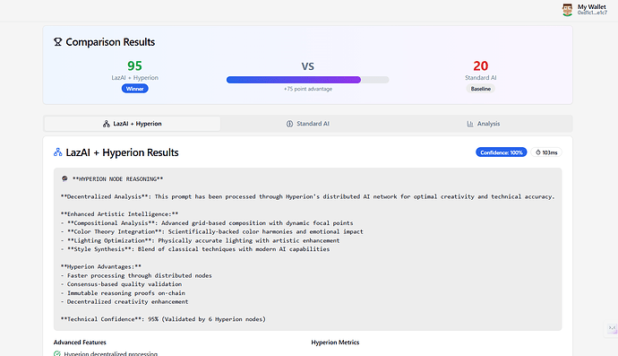Switch to the Standard AI tab
This screenshot has height=356, width=618.
pyautogui.click(x=308, y=124)
